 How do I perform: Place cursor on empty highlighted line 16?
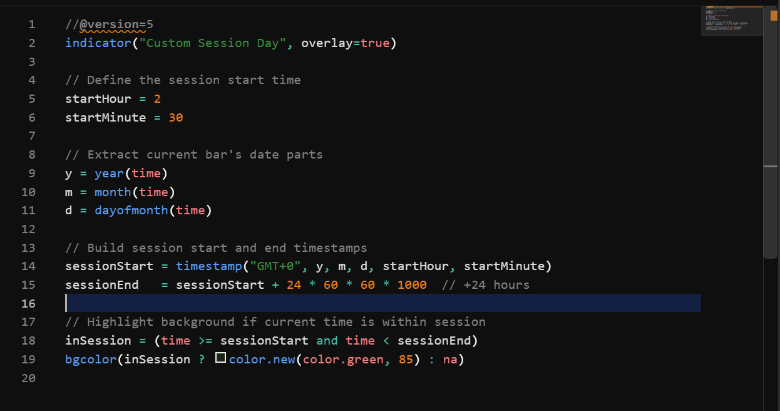pyautogui.click(x=376, y=303)
